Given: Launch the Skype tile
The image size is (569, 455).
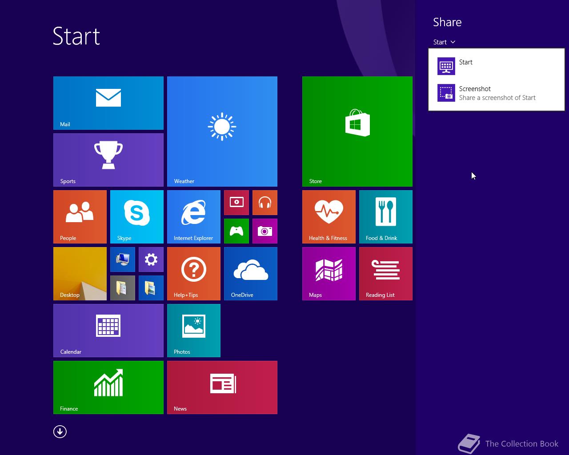Looking at the screenshot, I should 137,217.
